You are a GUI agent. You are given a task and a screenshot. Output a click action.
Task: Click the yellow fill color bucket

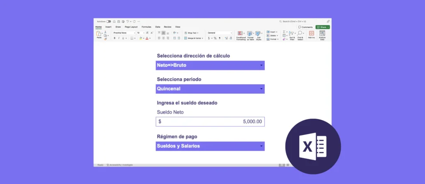pos(141,38)
